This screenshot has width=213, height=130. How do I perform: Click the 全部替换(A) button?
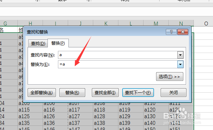click(x=42, y=93)
